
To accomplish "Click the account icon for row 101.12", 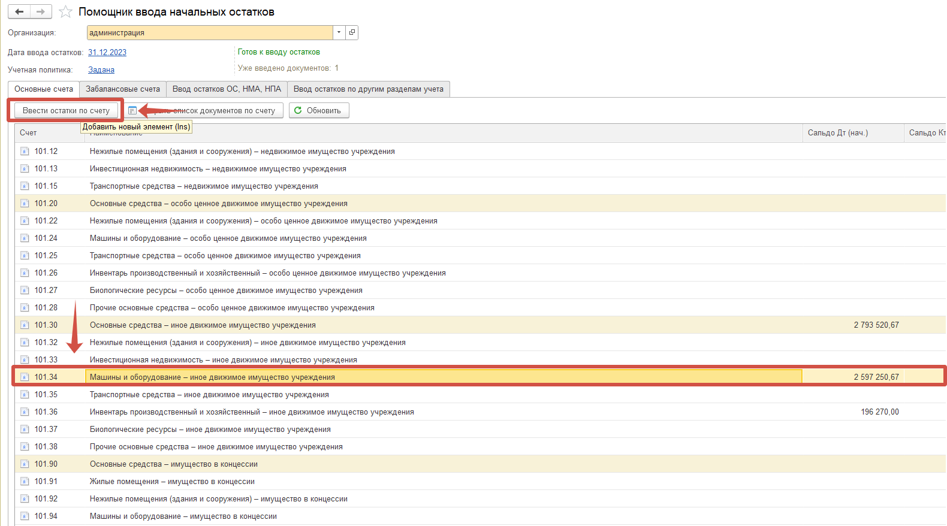I will pyautogui.click(x=25, y=152).
